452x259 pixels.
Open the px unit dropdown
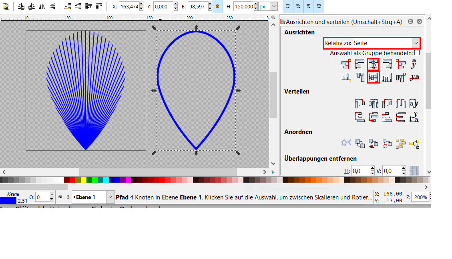[273, 6]
